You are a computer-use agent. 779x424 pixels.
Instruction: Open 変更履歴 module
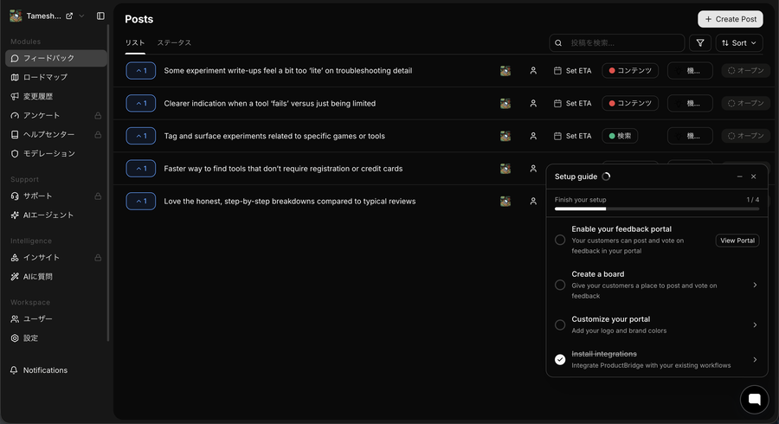(56, 96)
